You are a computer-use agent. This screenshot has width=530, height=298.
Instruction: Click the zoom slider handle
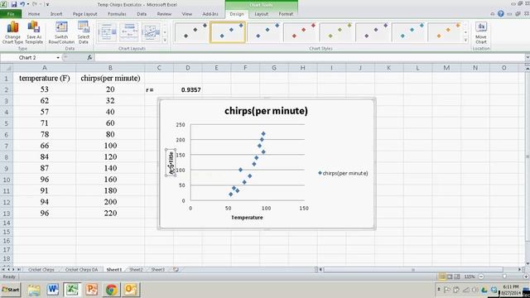[x=504, y=276]
